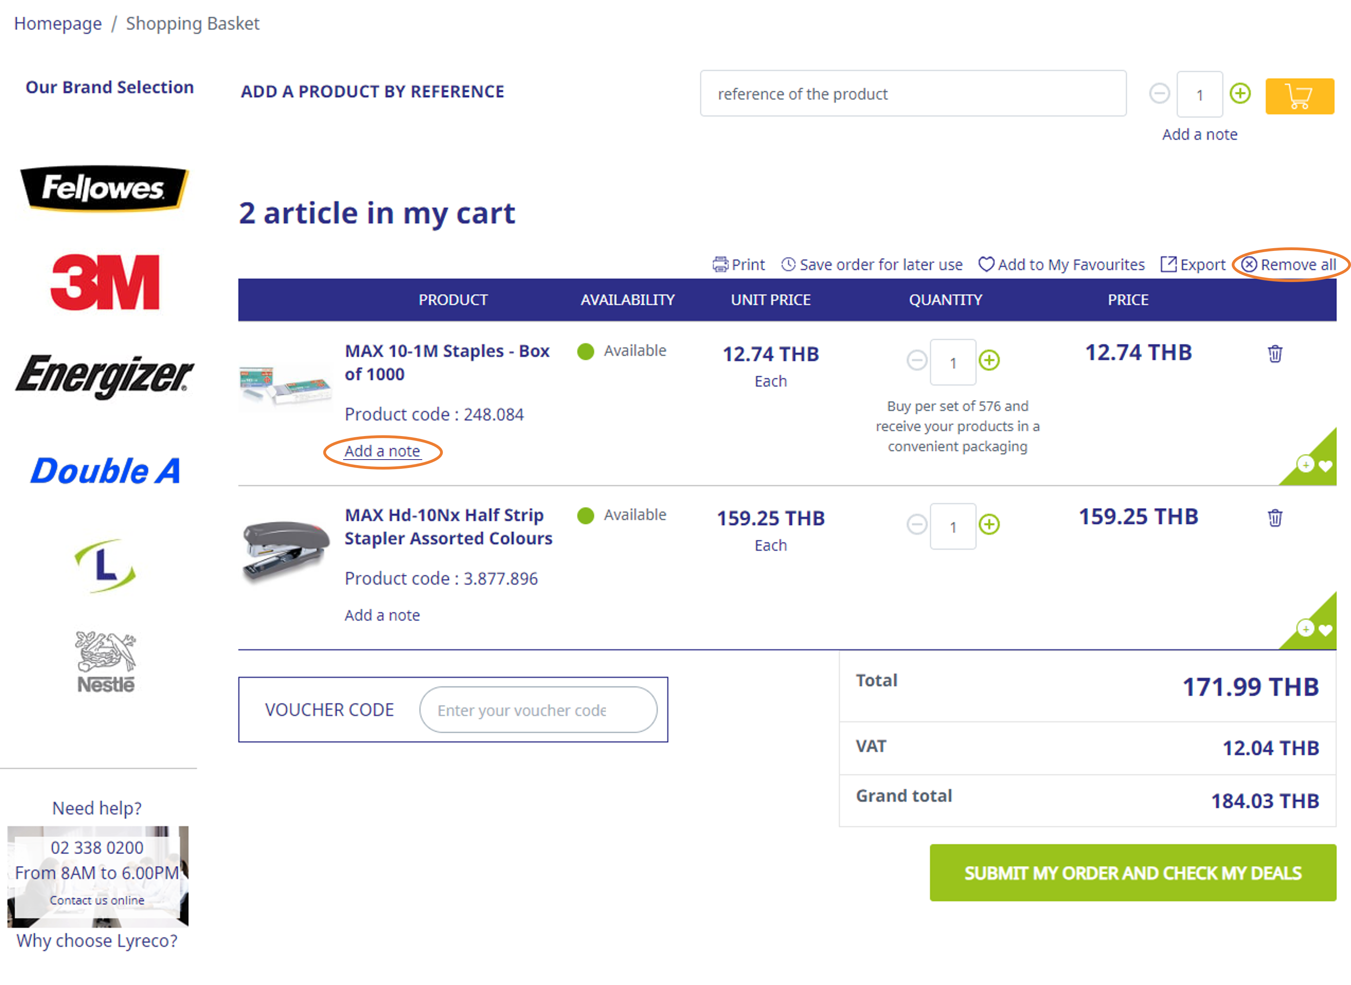Export the shopping basket
1351x985 pixels.
pyautogui.click(x=1193, y=264)
